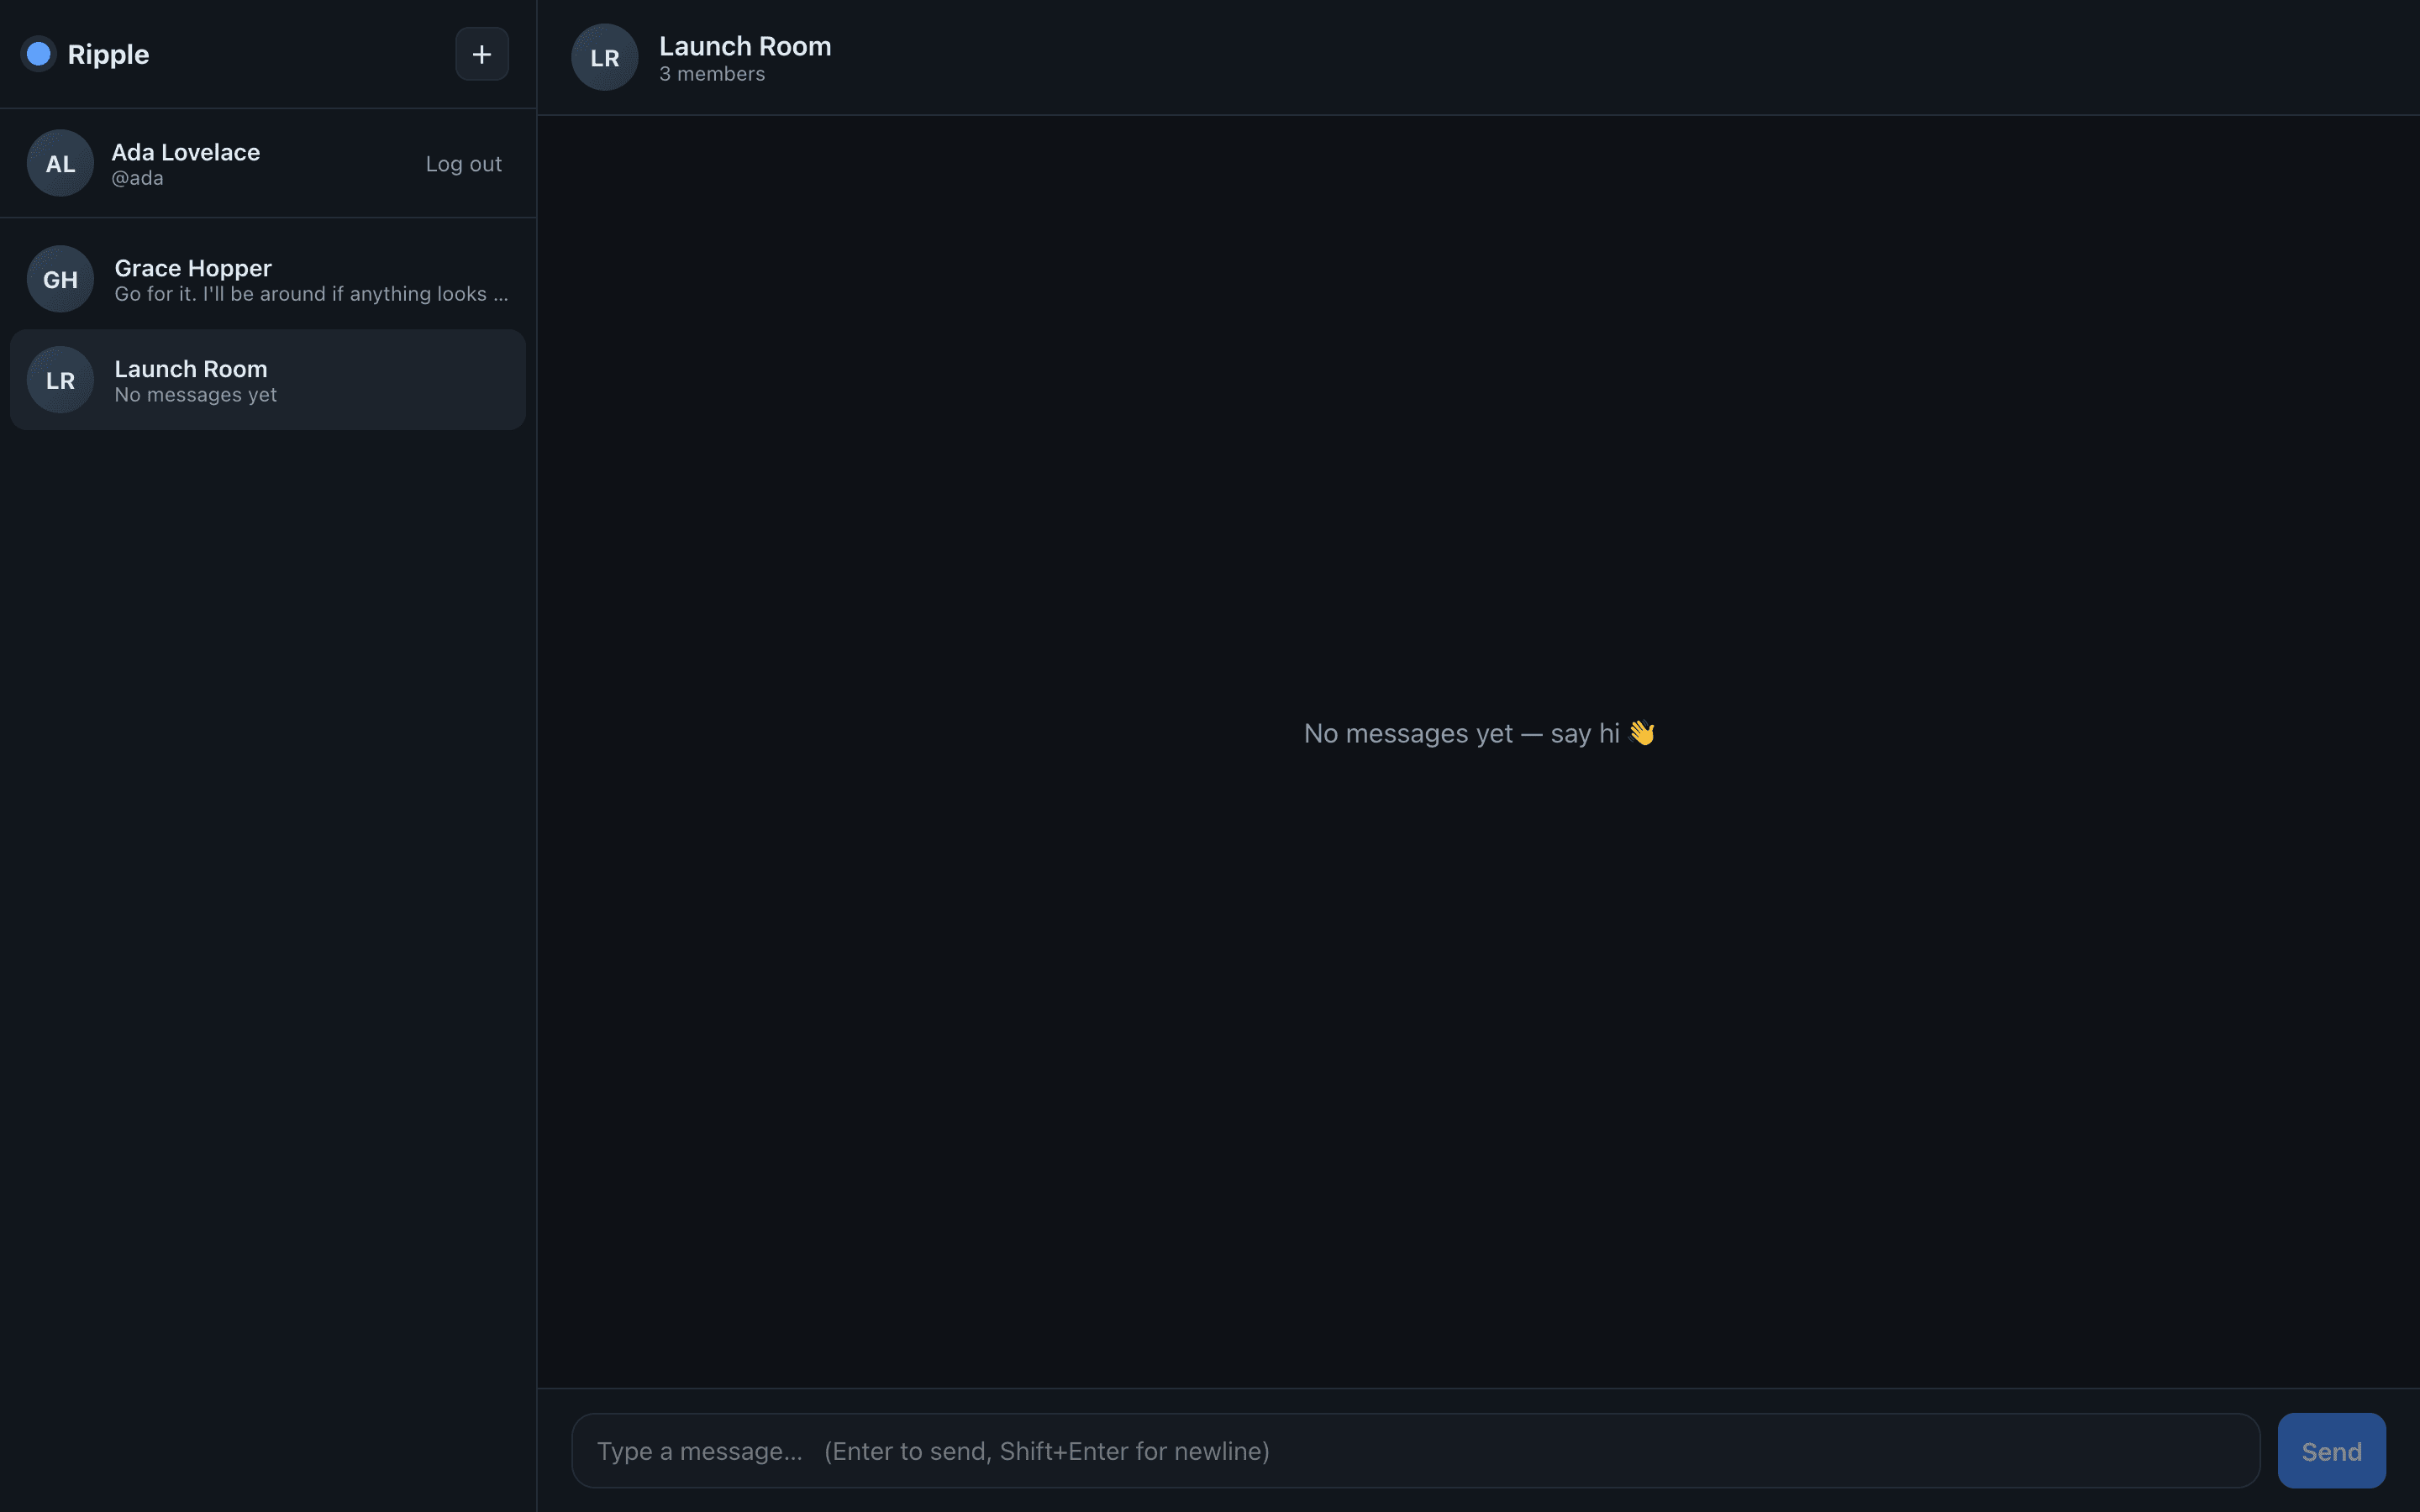Click the waving hand emoji
Screen dimensions: 2420x1512
click(1642, 733)
